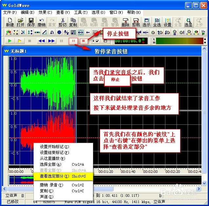
Task: Click the yellow play button
Action: click(x=20, y=41)
